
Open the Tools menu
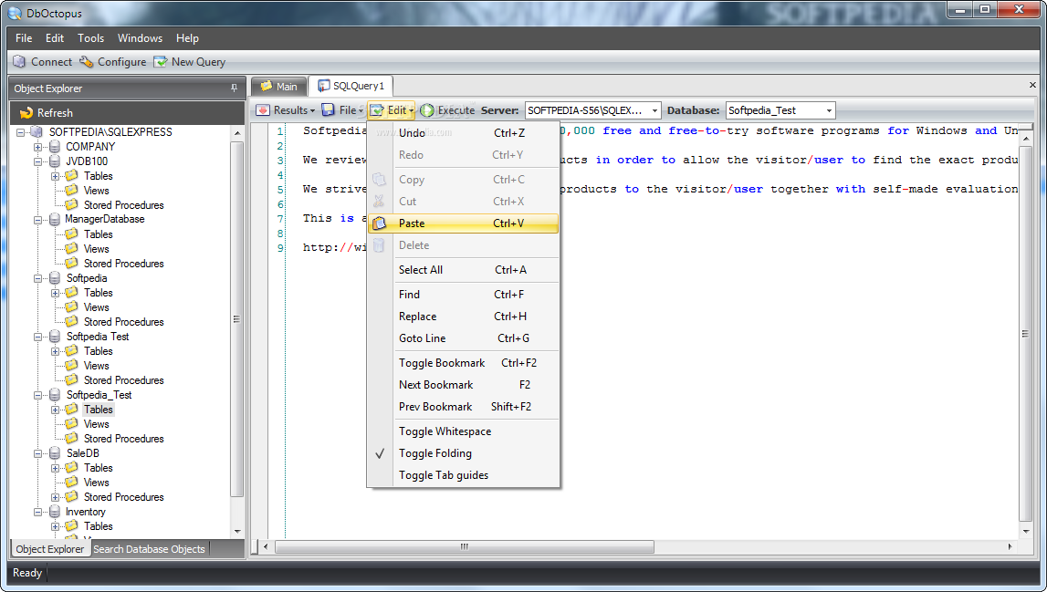(x=90, y=38)
